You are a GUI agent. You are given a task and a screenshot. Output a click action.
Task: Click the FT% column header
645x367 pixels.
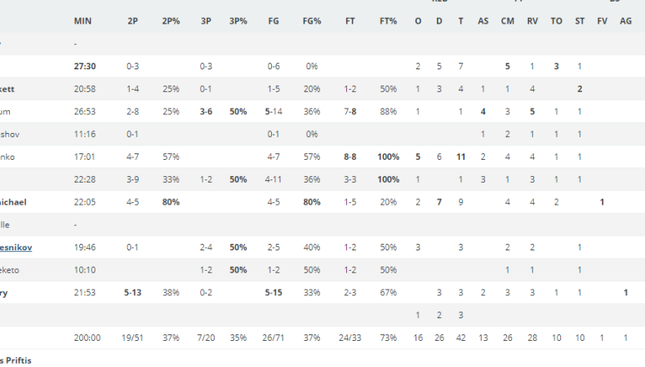coord(389,21)
